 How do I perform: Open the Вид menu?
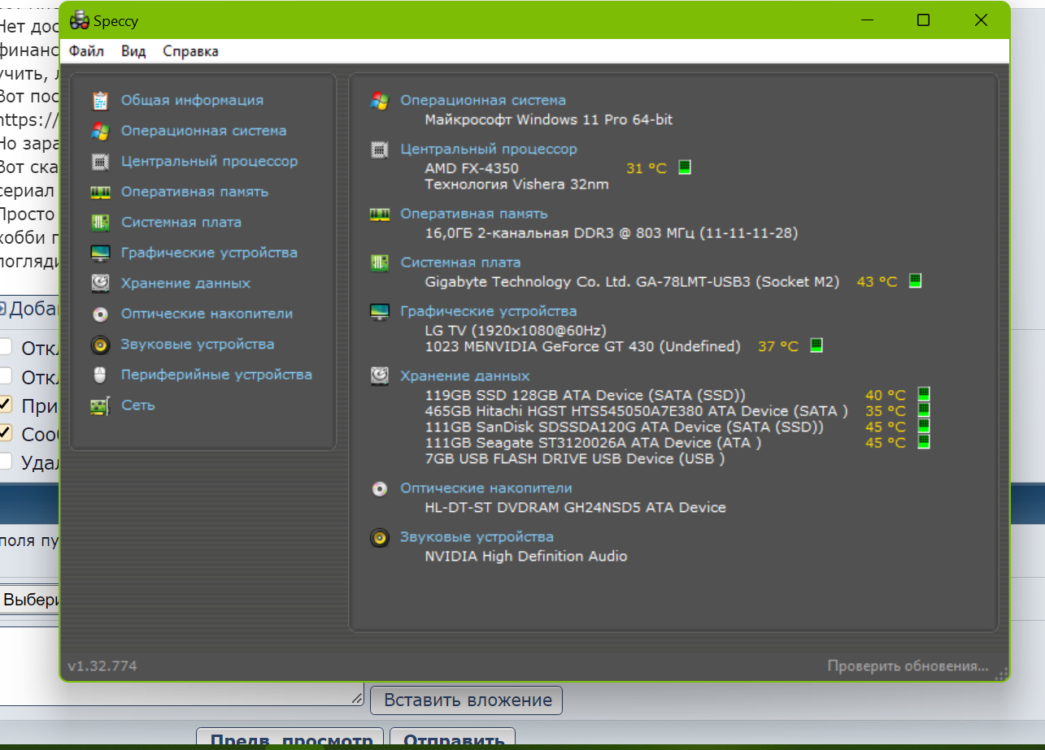(133, 51)
